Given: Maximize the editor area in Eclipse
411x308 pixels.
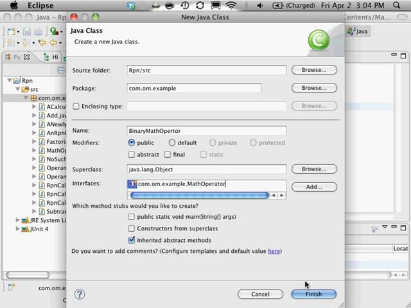Looking at the screenshot, I should pyautogui.click(x=403, y=56).
